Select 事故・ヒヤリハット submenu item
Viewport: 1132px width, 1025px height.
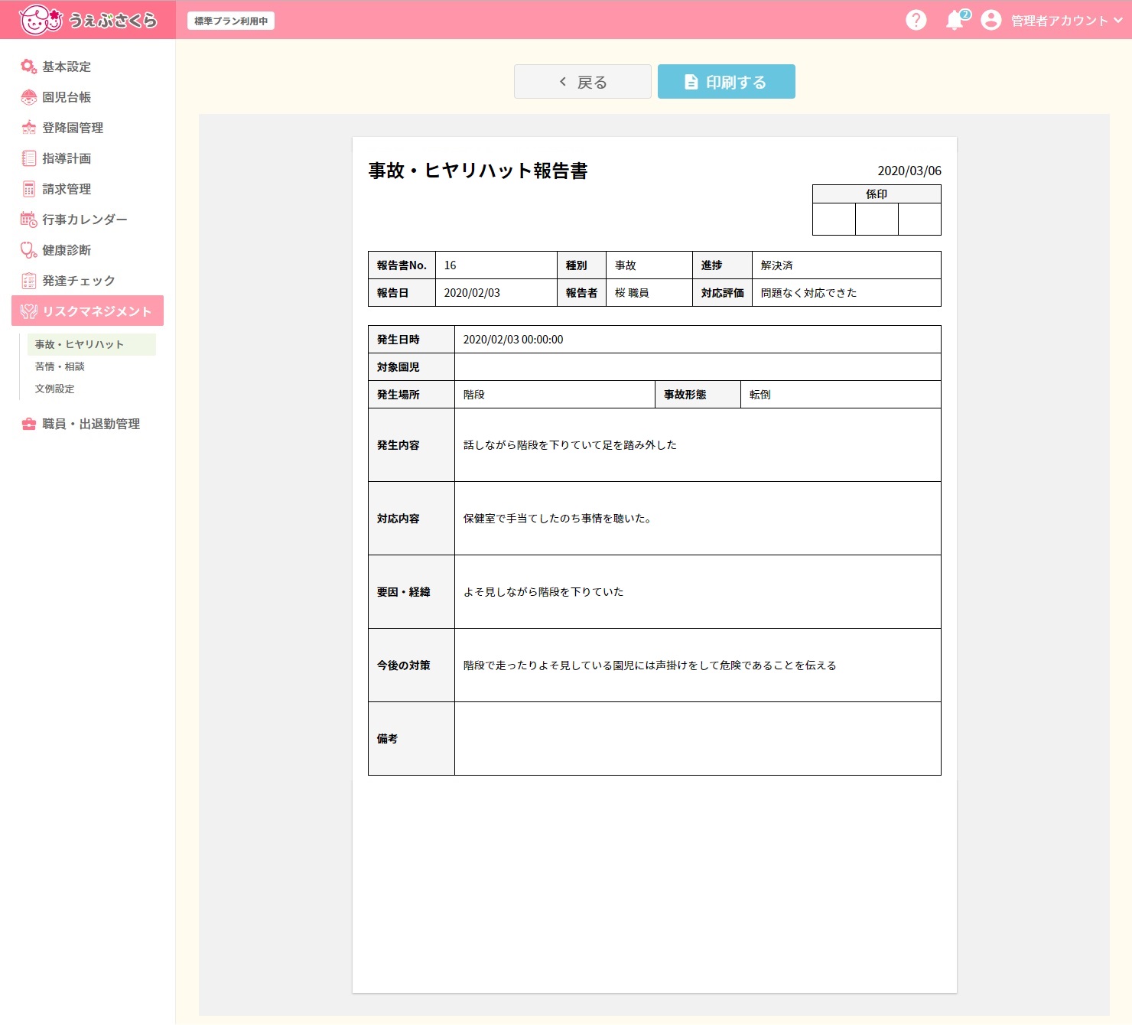tap(91, 344)
